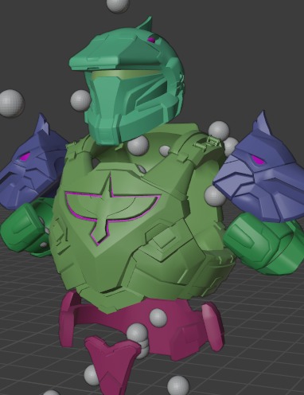The width and height of the screenshot is (304, 395).
Task: Click the magenta eye on the left wolf pad
Action: (x=25, y=157)
